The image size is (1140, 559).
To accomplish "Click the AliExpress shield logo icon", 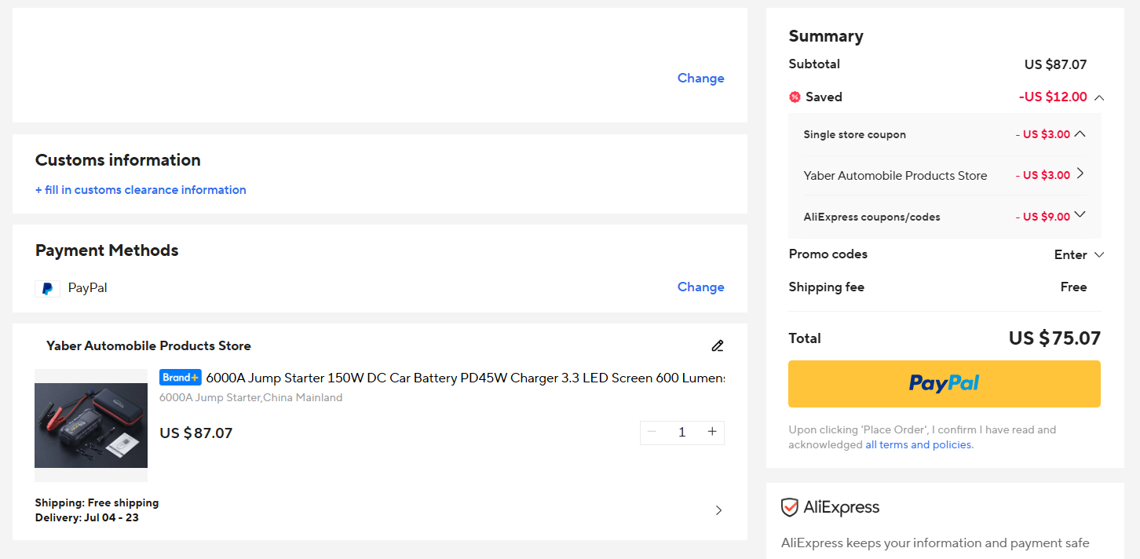I will (x=790, y=507).
